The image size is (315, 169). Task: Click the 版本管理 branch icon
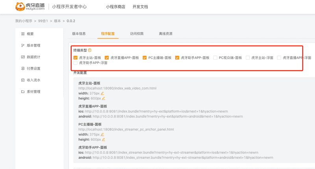tap(23, 46)
